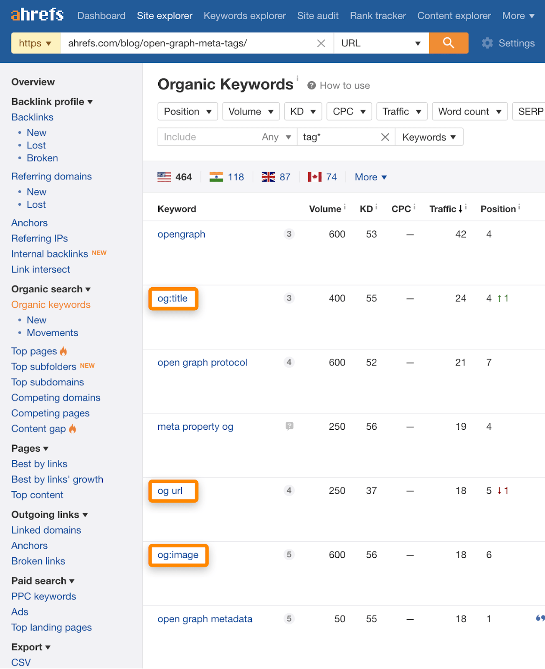Click the question badge for meta property og

(289, 426)
